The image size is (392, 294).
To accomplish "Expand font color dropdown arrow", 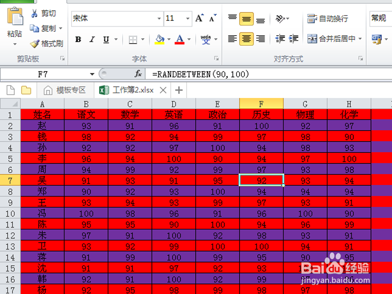I will point(189,39).
